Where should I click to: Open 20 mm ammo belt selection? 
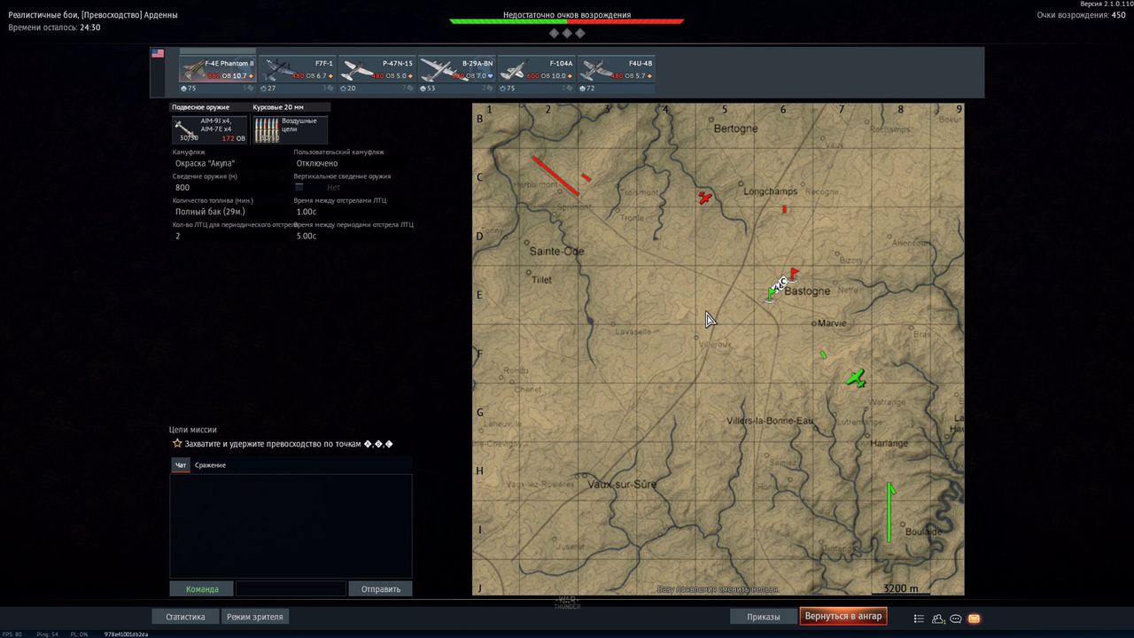tap(290, 129)
